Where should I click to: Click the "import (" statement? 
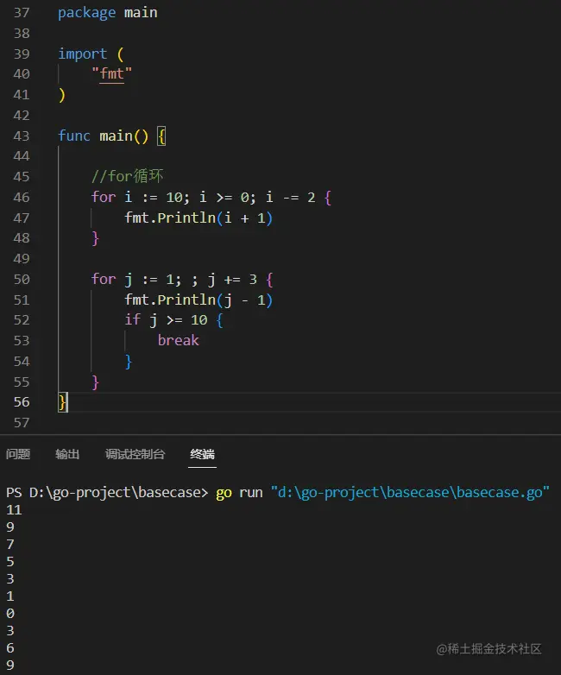[x=91, y=54]
